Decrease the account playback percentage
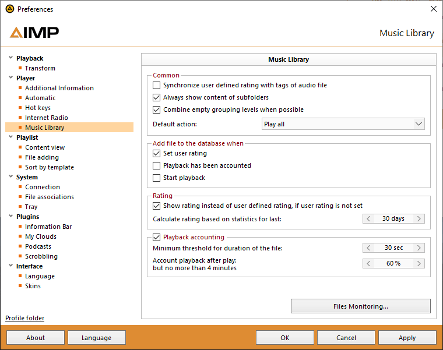The width and height of the screenshot is (443, 350). (x=368, y=263)
